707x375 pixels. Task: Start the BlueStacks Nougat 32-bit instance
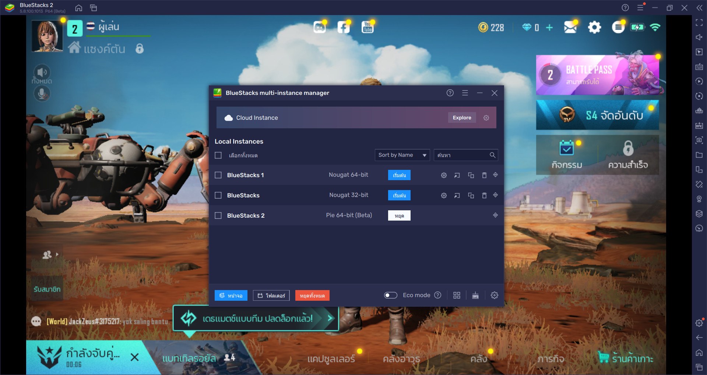point(399,195)
